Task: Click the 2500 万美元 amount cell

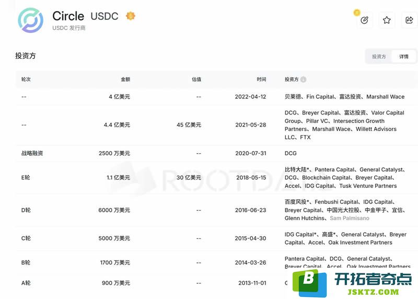Action: (x=114, y=153)
